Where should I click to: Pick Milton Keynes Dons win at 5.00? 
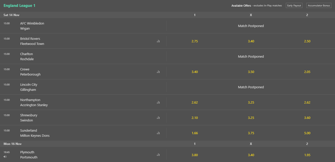[x=307, y=133]
